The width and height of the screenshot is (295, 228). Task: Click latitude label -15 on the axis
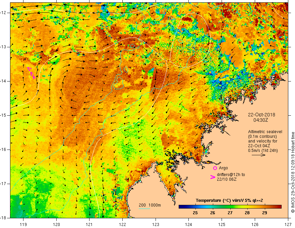coord(4,115)
